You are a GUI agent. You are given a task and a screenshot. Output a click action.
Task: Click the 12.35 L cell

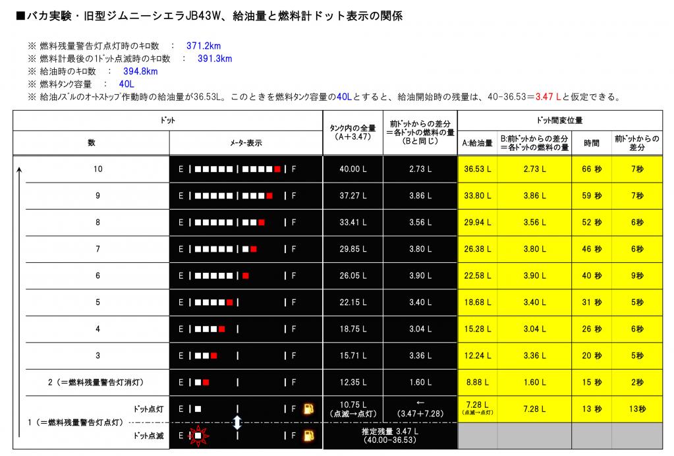[353, 382]
